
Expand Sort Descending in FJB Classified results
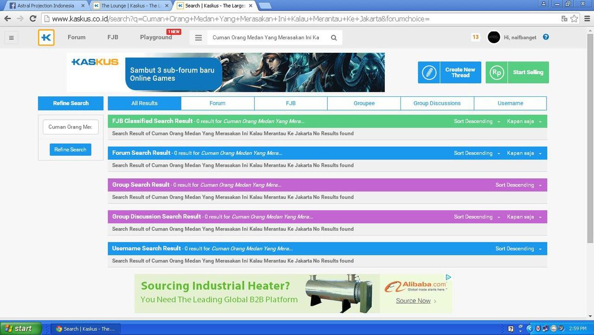(477, 121)
